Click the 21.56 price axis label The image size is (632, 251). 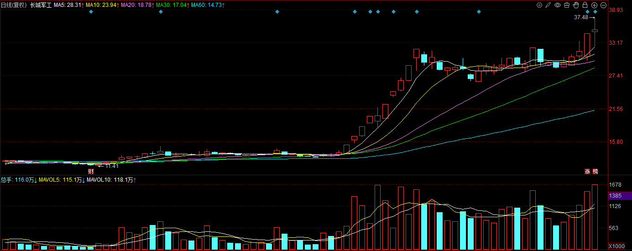pos(616,109)
